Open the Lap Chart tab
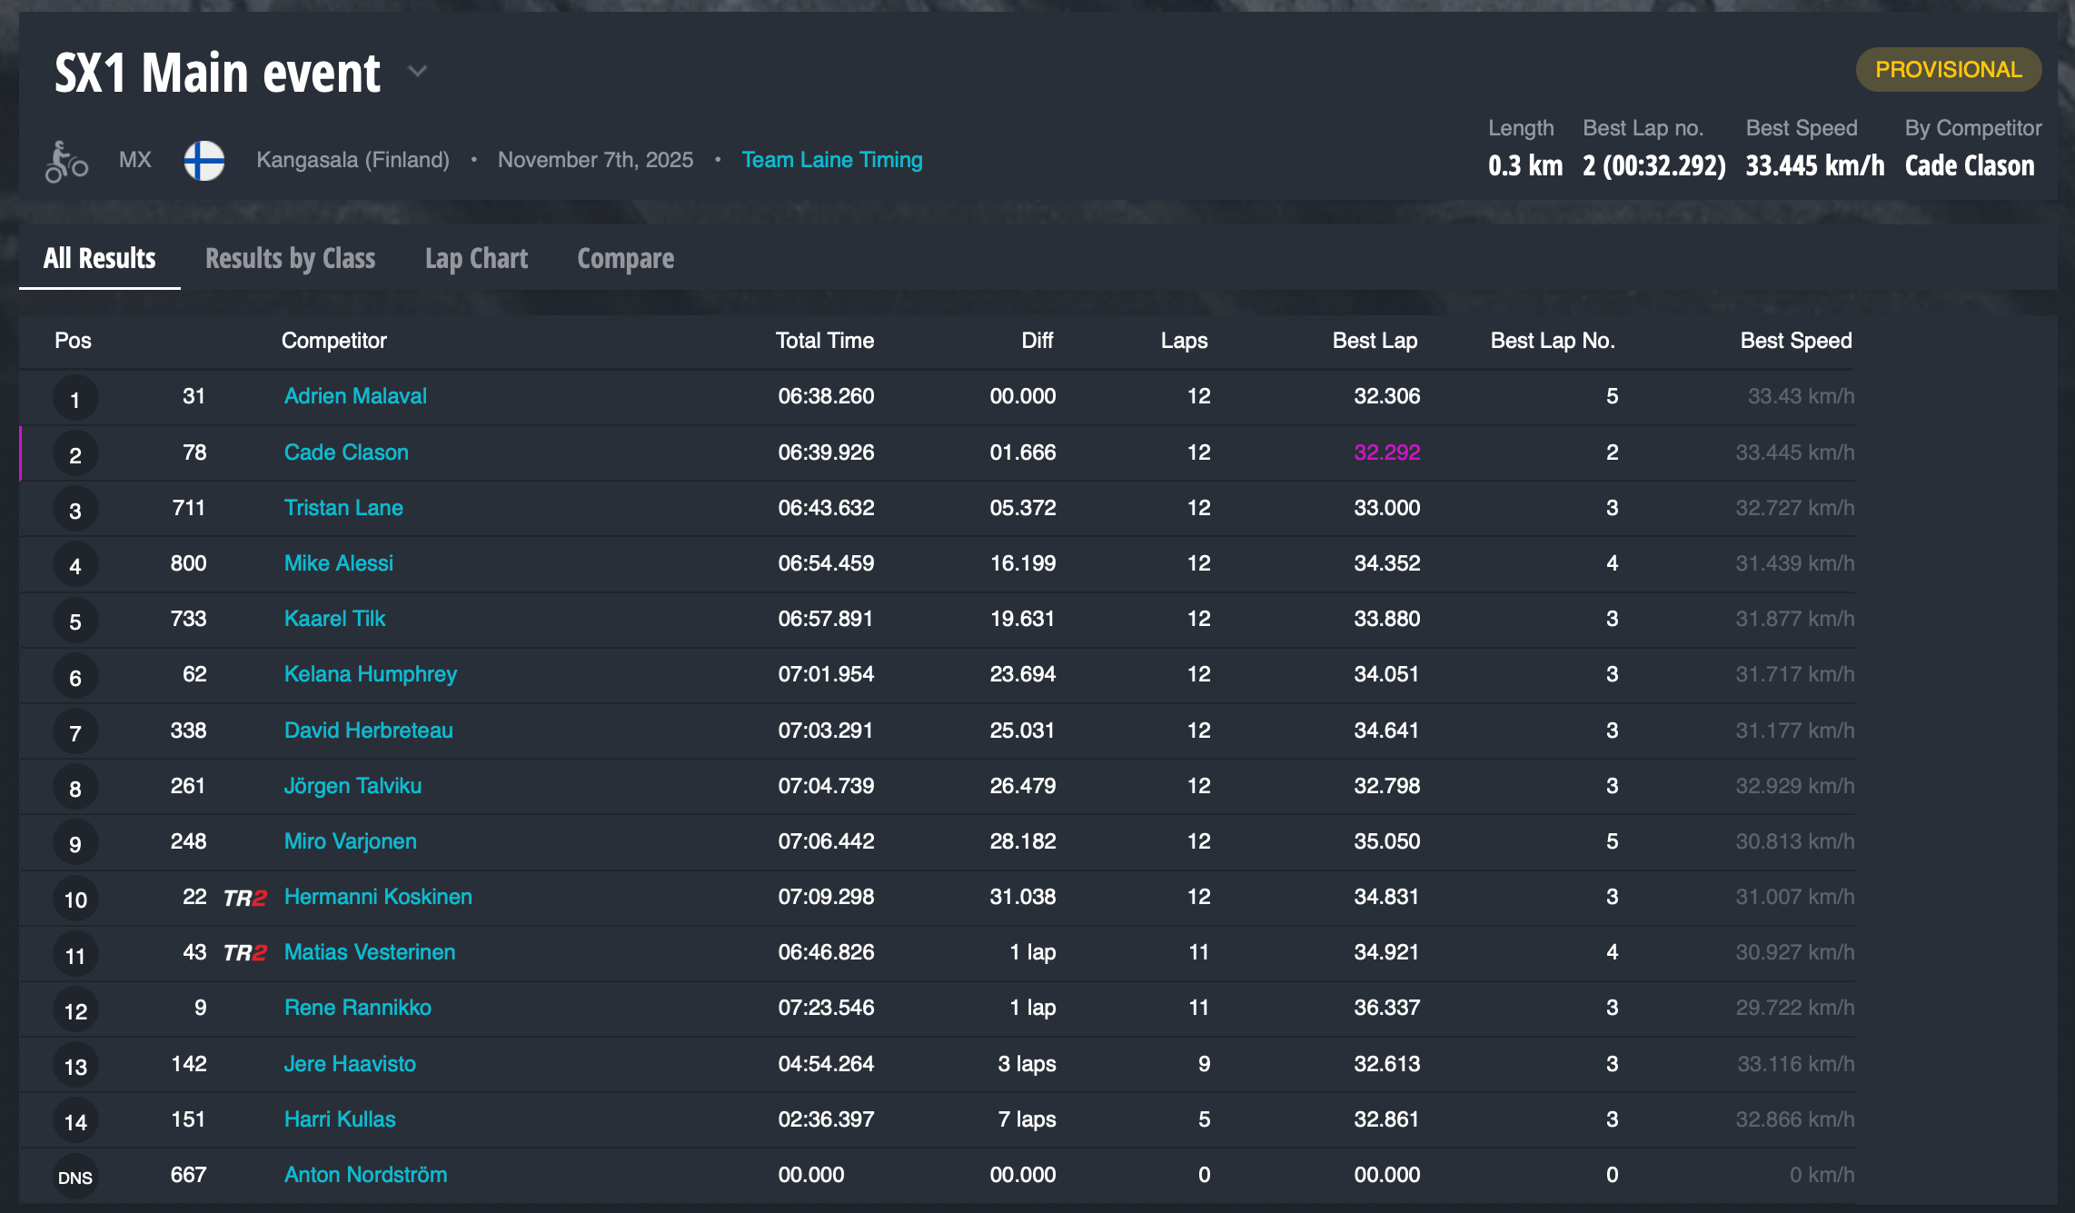2075x1213 pixels. 476,259
